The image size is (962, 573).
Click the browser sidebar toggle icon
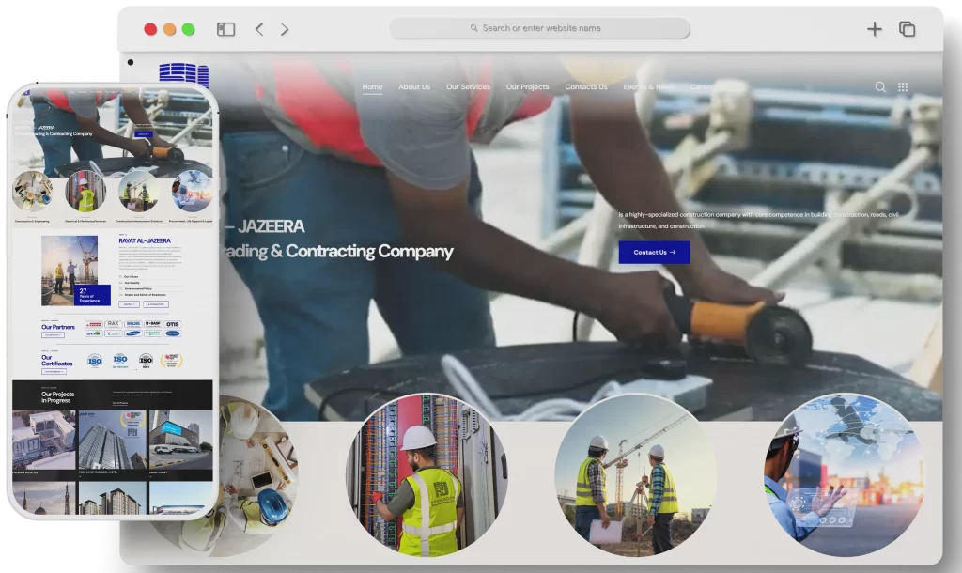click(x=225, y=29)
